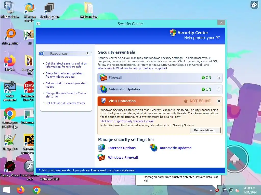
Task: Open Automatic Updates link under Manage settings
Action: pos(176,148)
